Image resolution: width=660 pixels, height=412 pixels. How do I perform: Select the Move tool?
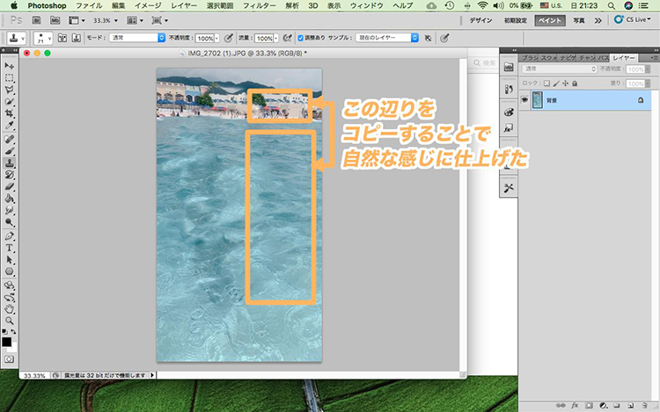coord(10,66)
